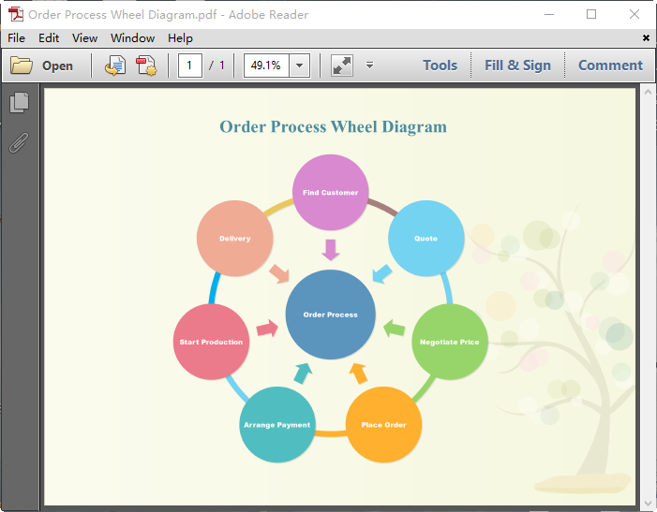The height and width of the screenshot is (512, 657).
Task: Click the Create PDF online icon
Action: 146,66
